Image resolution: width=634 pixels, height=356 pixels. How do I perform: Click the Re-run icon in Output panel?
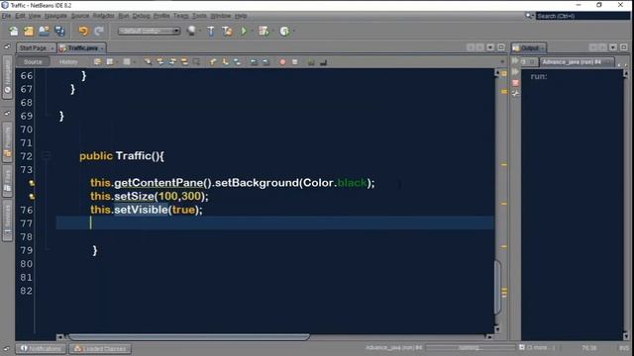[515, 61]
